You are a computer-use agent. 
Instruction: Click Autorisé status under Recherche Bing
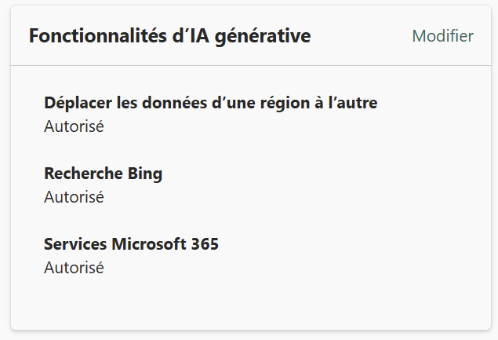tap(74, 197)
